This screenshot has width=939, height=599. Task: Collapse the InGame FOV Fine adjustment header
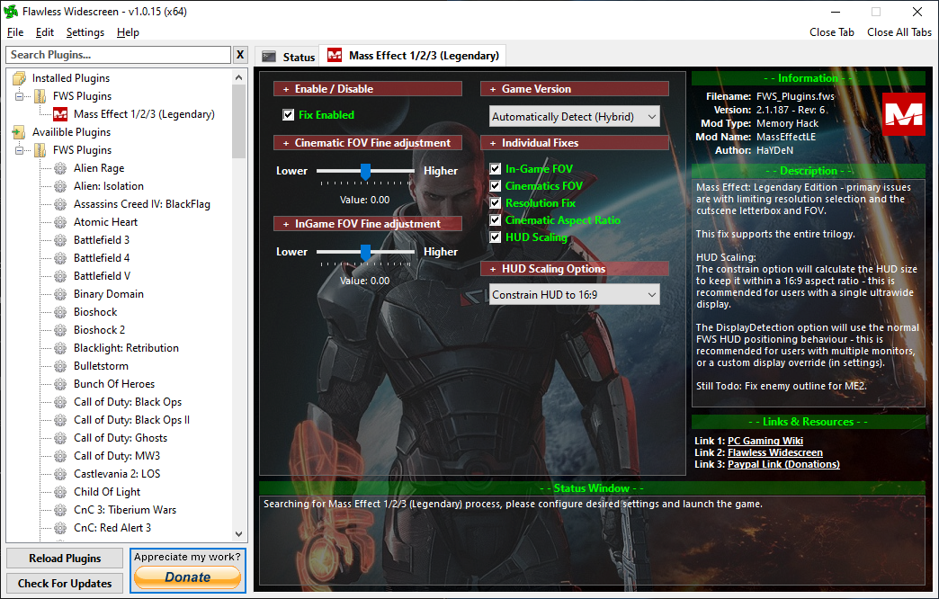368,223
